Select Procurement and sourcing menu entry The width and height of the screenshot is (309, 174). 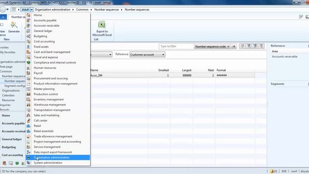point(51,78)
